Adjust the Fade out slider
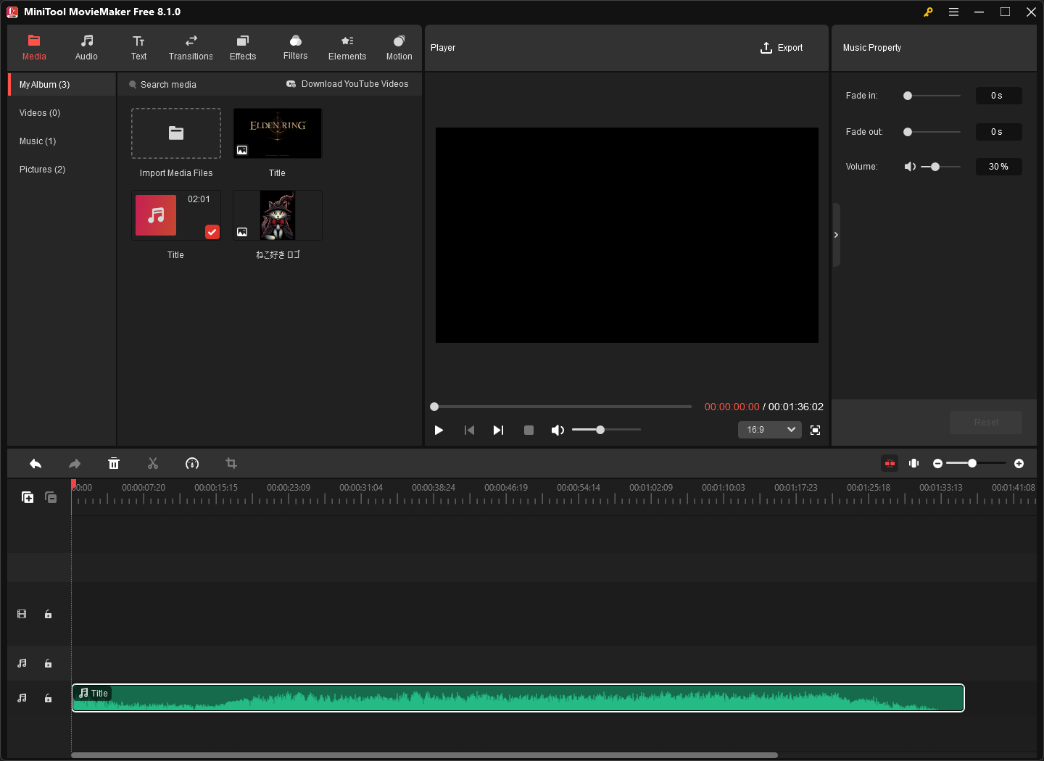The width and height of the screenshot is (1044, 761). coord(932,132)
